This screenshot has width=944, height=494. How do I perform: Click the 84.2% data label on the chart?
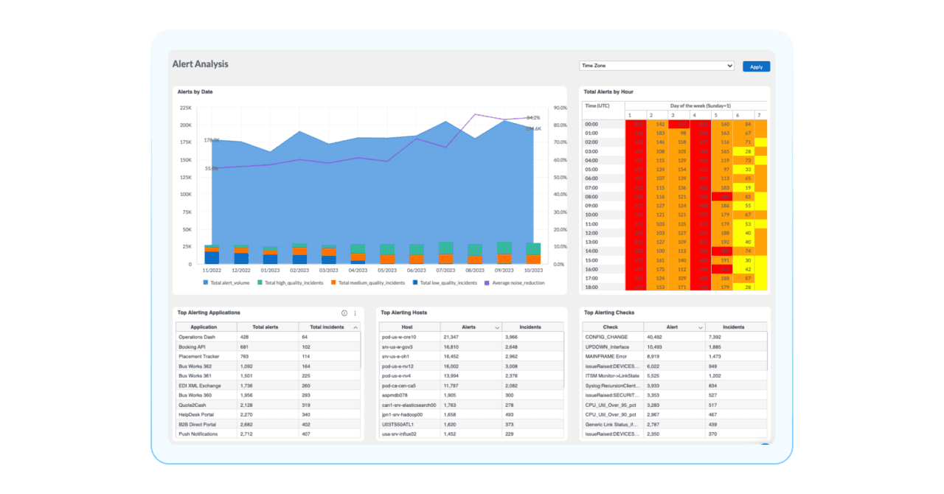(x=532, y=117)
